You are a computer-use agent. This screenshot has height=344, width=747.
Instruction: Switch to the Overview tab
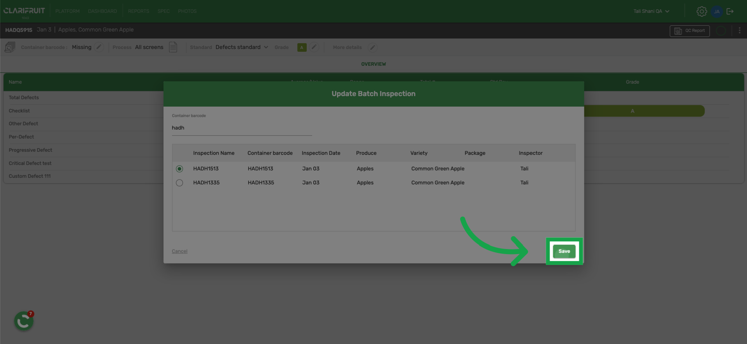(374, 64)
